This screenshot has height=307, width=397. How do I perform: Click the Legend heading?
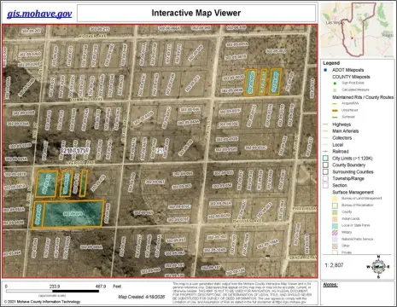[x=331, y=63]
